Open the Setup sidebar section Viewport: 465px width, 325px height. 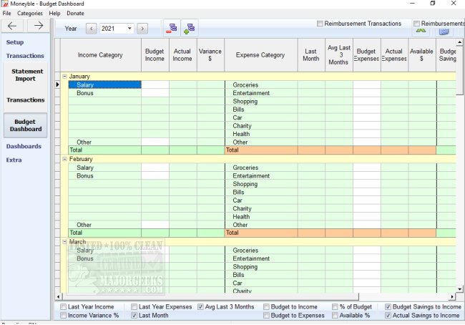click(15, 42)
